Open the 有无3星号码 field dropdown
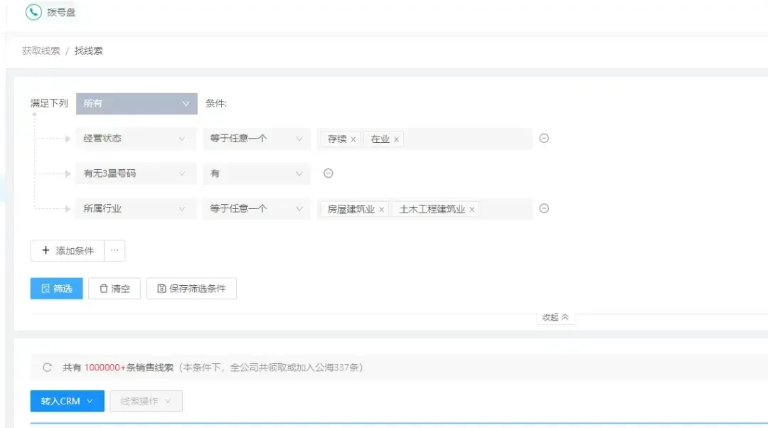 point(136,174)
